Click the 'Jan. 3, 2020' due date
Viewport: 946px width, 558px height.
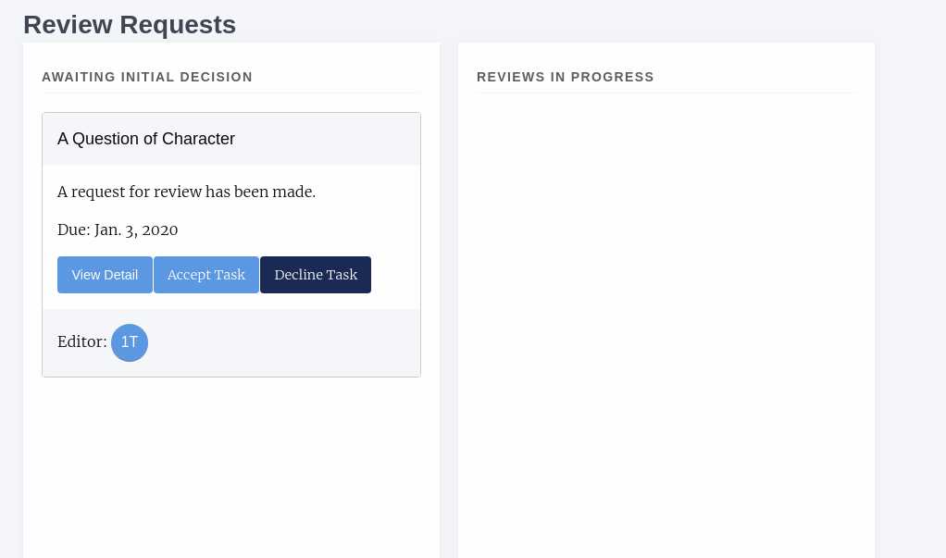pos(136,229)
